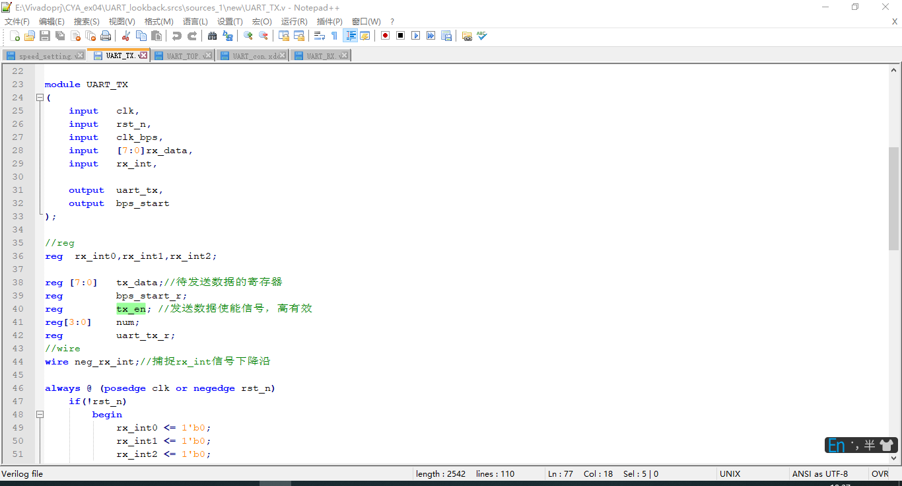Save all open files from toolbar
Screen dimensions: 902x486
59,36
